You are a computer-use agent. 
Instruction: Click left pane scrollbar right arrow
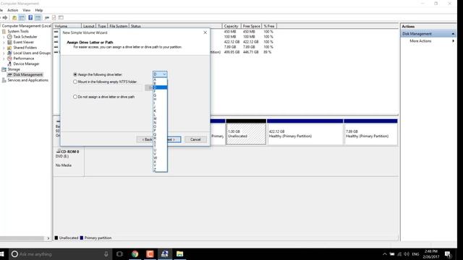pos(48,238)
